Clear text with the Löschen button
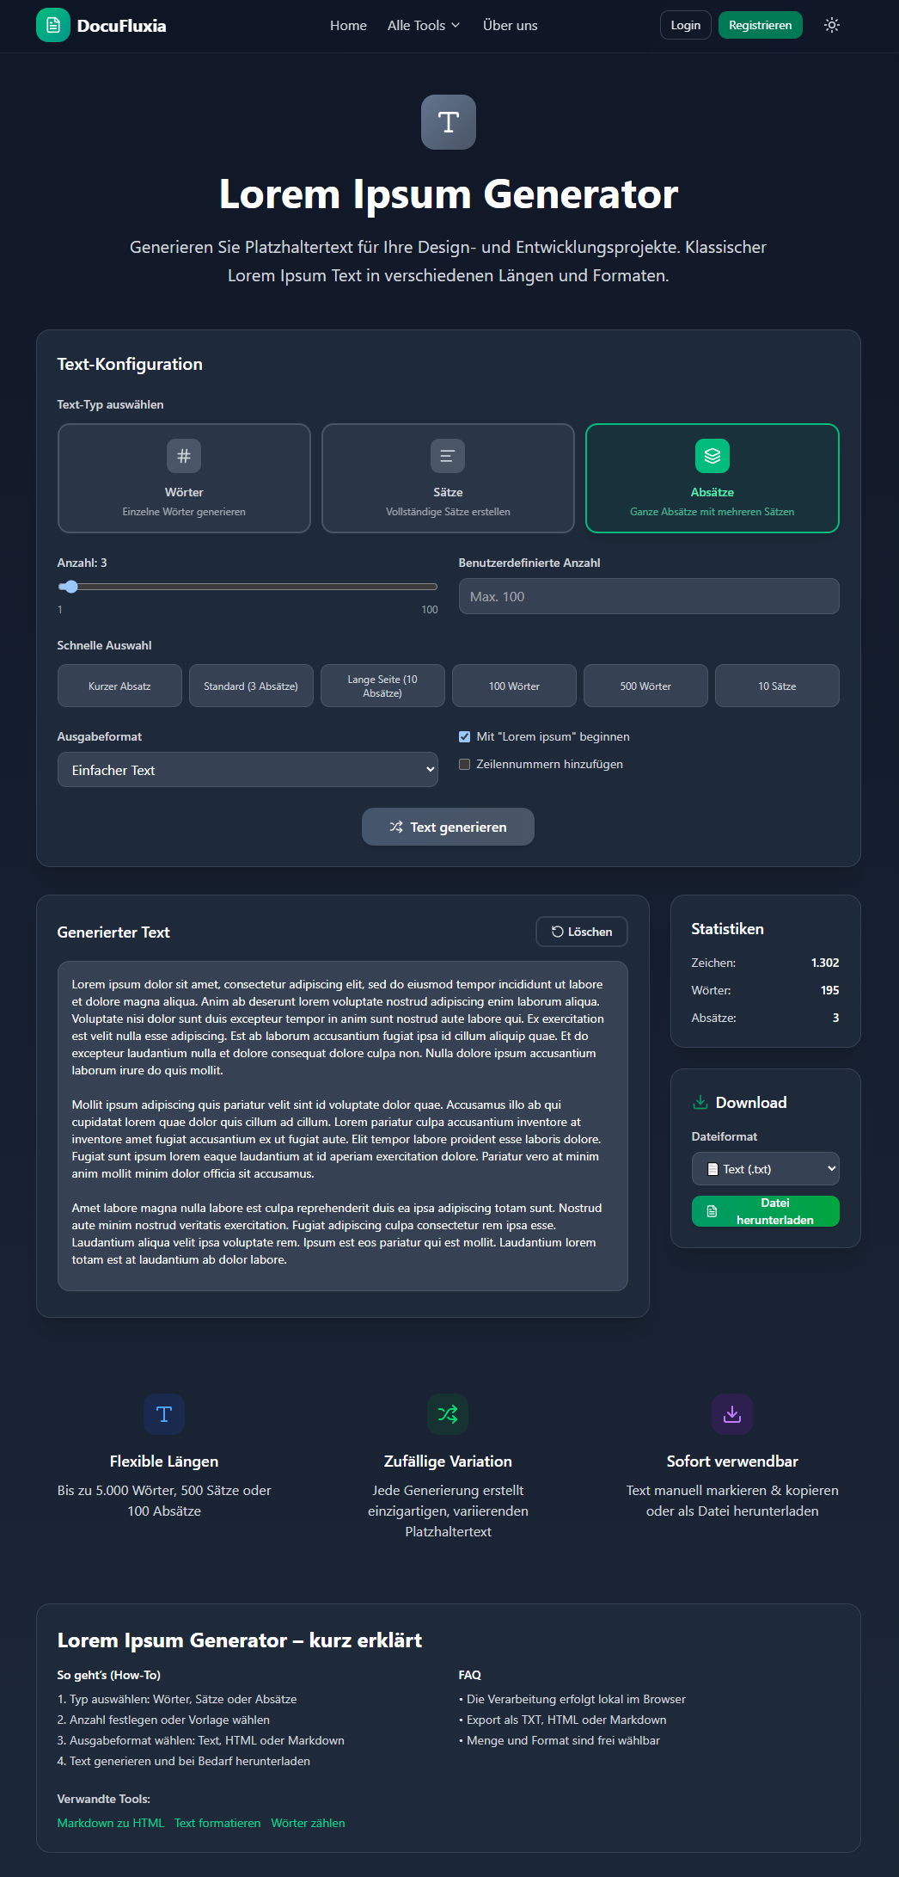Screen dimensions: 899x1877 point(582,932)
